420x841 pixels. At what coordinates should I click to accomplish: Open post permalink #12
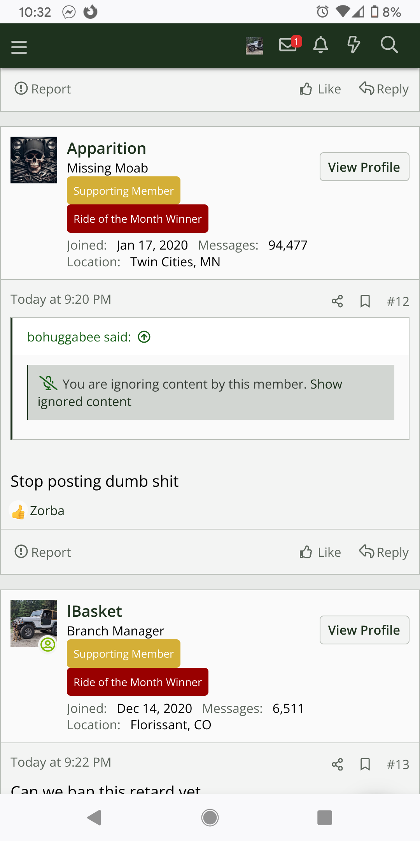click(398, 301)
